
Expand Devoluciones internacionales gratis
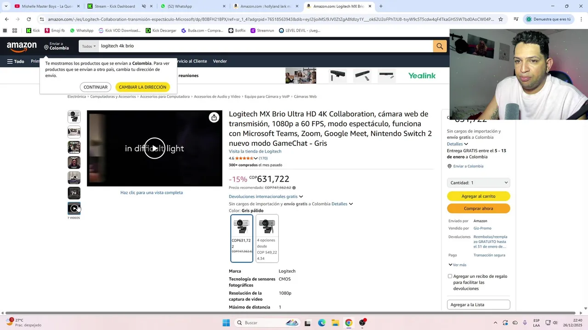pos(266,197)
